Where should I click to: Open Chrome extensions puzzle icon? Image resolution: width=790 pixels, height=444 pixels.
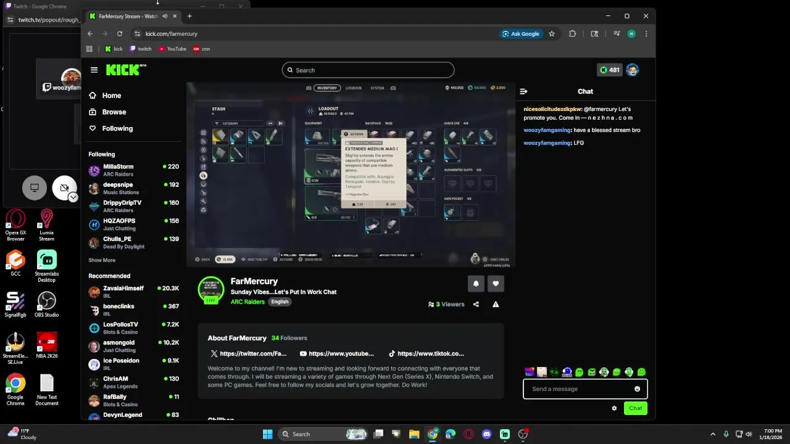click(x=572, y=34)
